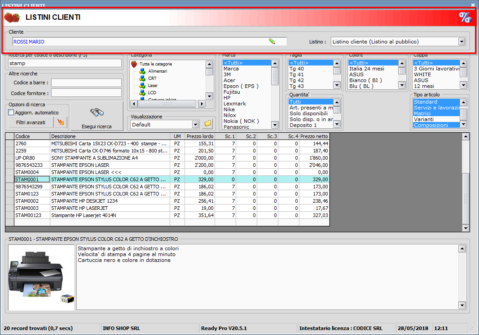The image size is (479, 335).
Task: Click Ready Pro V20.5.1 in status bar
Action: point(224,328)
